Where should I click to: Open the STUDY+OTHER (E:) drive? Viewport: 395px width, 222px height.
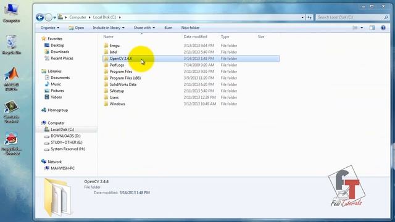click(x=67, y=142)
